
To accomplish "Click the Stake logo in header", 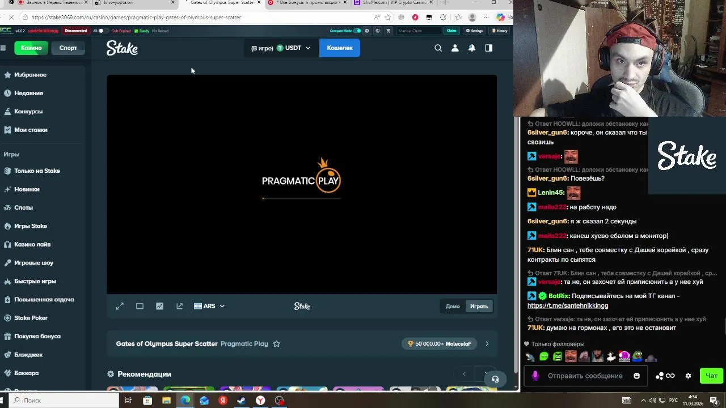I will pyautogui.click(x=122, y=48).
